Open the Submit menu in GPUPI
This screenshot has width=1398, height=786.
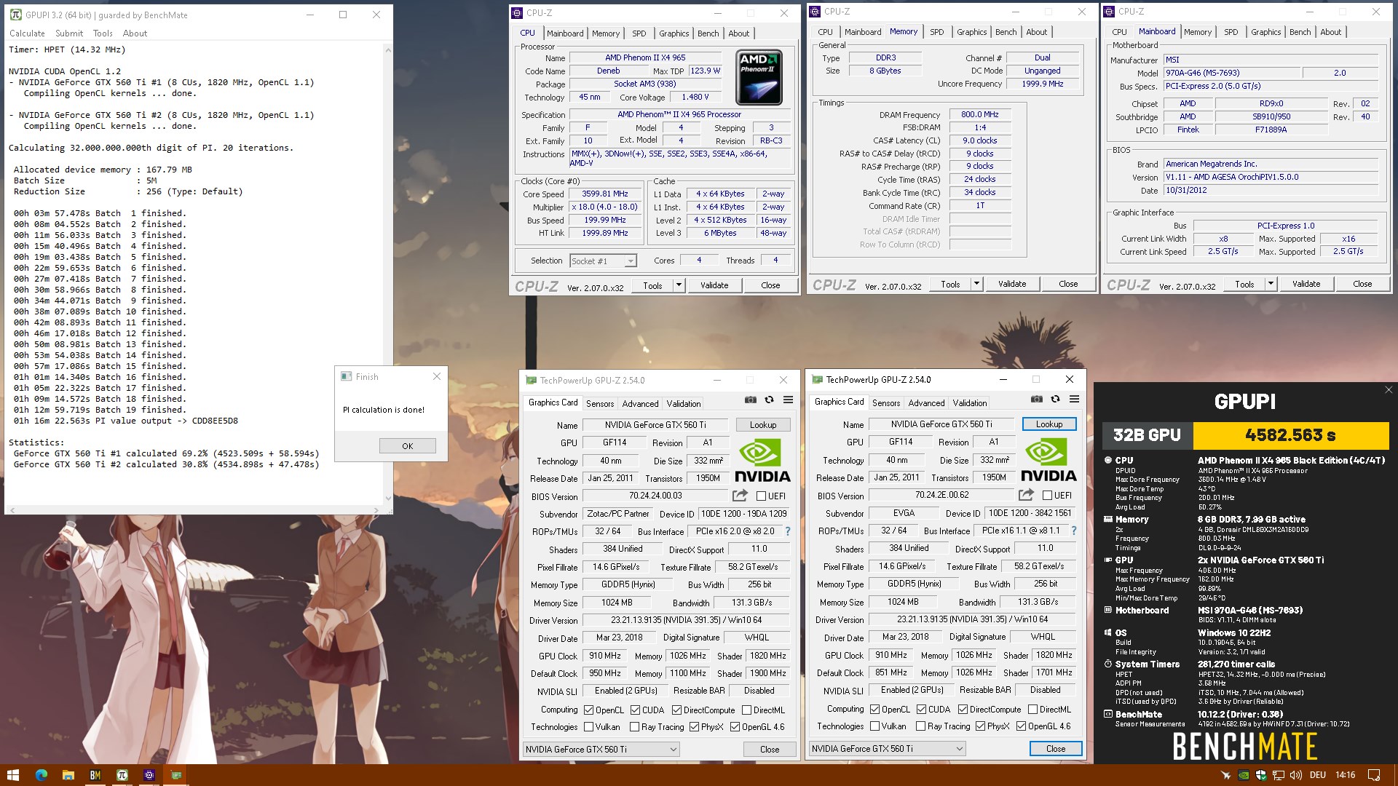(69, 33)
